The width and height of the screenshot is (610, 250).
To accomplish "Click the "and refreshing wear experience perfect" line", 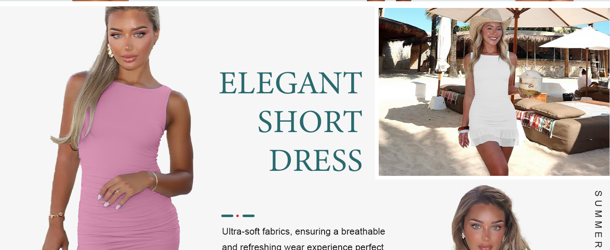I will (x=302, y=246).
